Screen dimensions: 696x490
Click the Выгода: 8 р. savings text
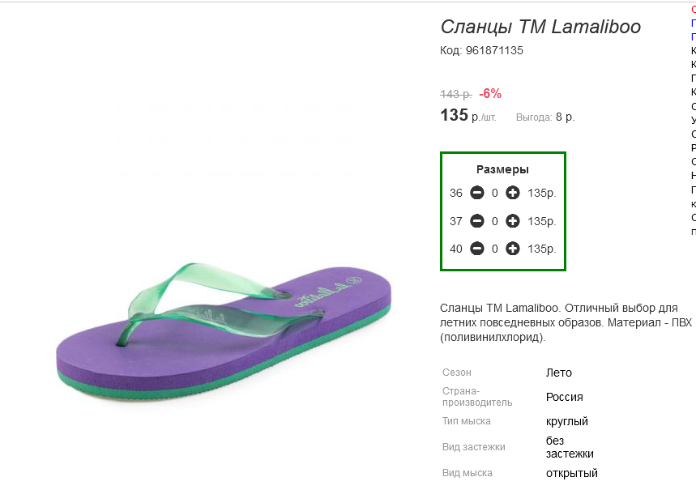[545, 117]
